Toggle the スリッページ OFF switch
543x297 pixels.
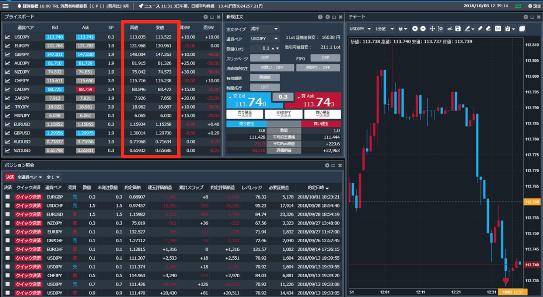265,58
